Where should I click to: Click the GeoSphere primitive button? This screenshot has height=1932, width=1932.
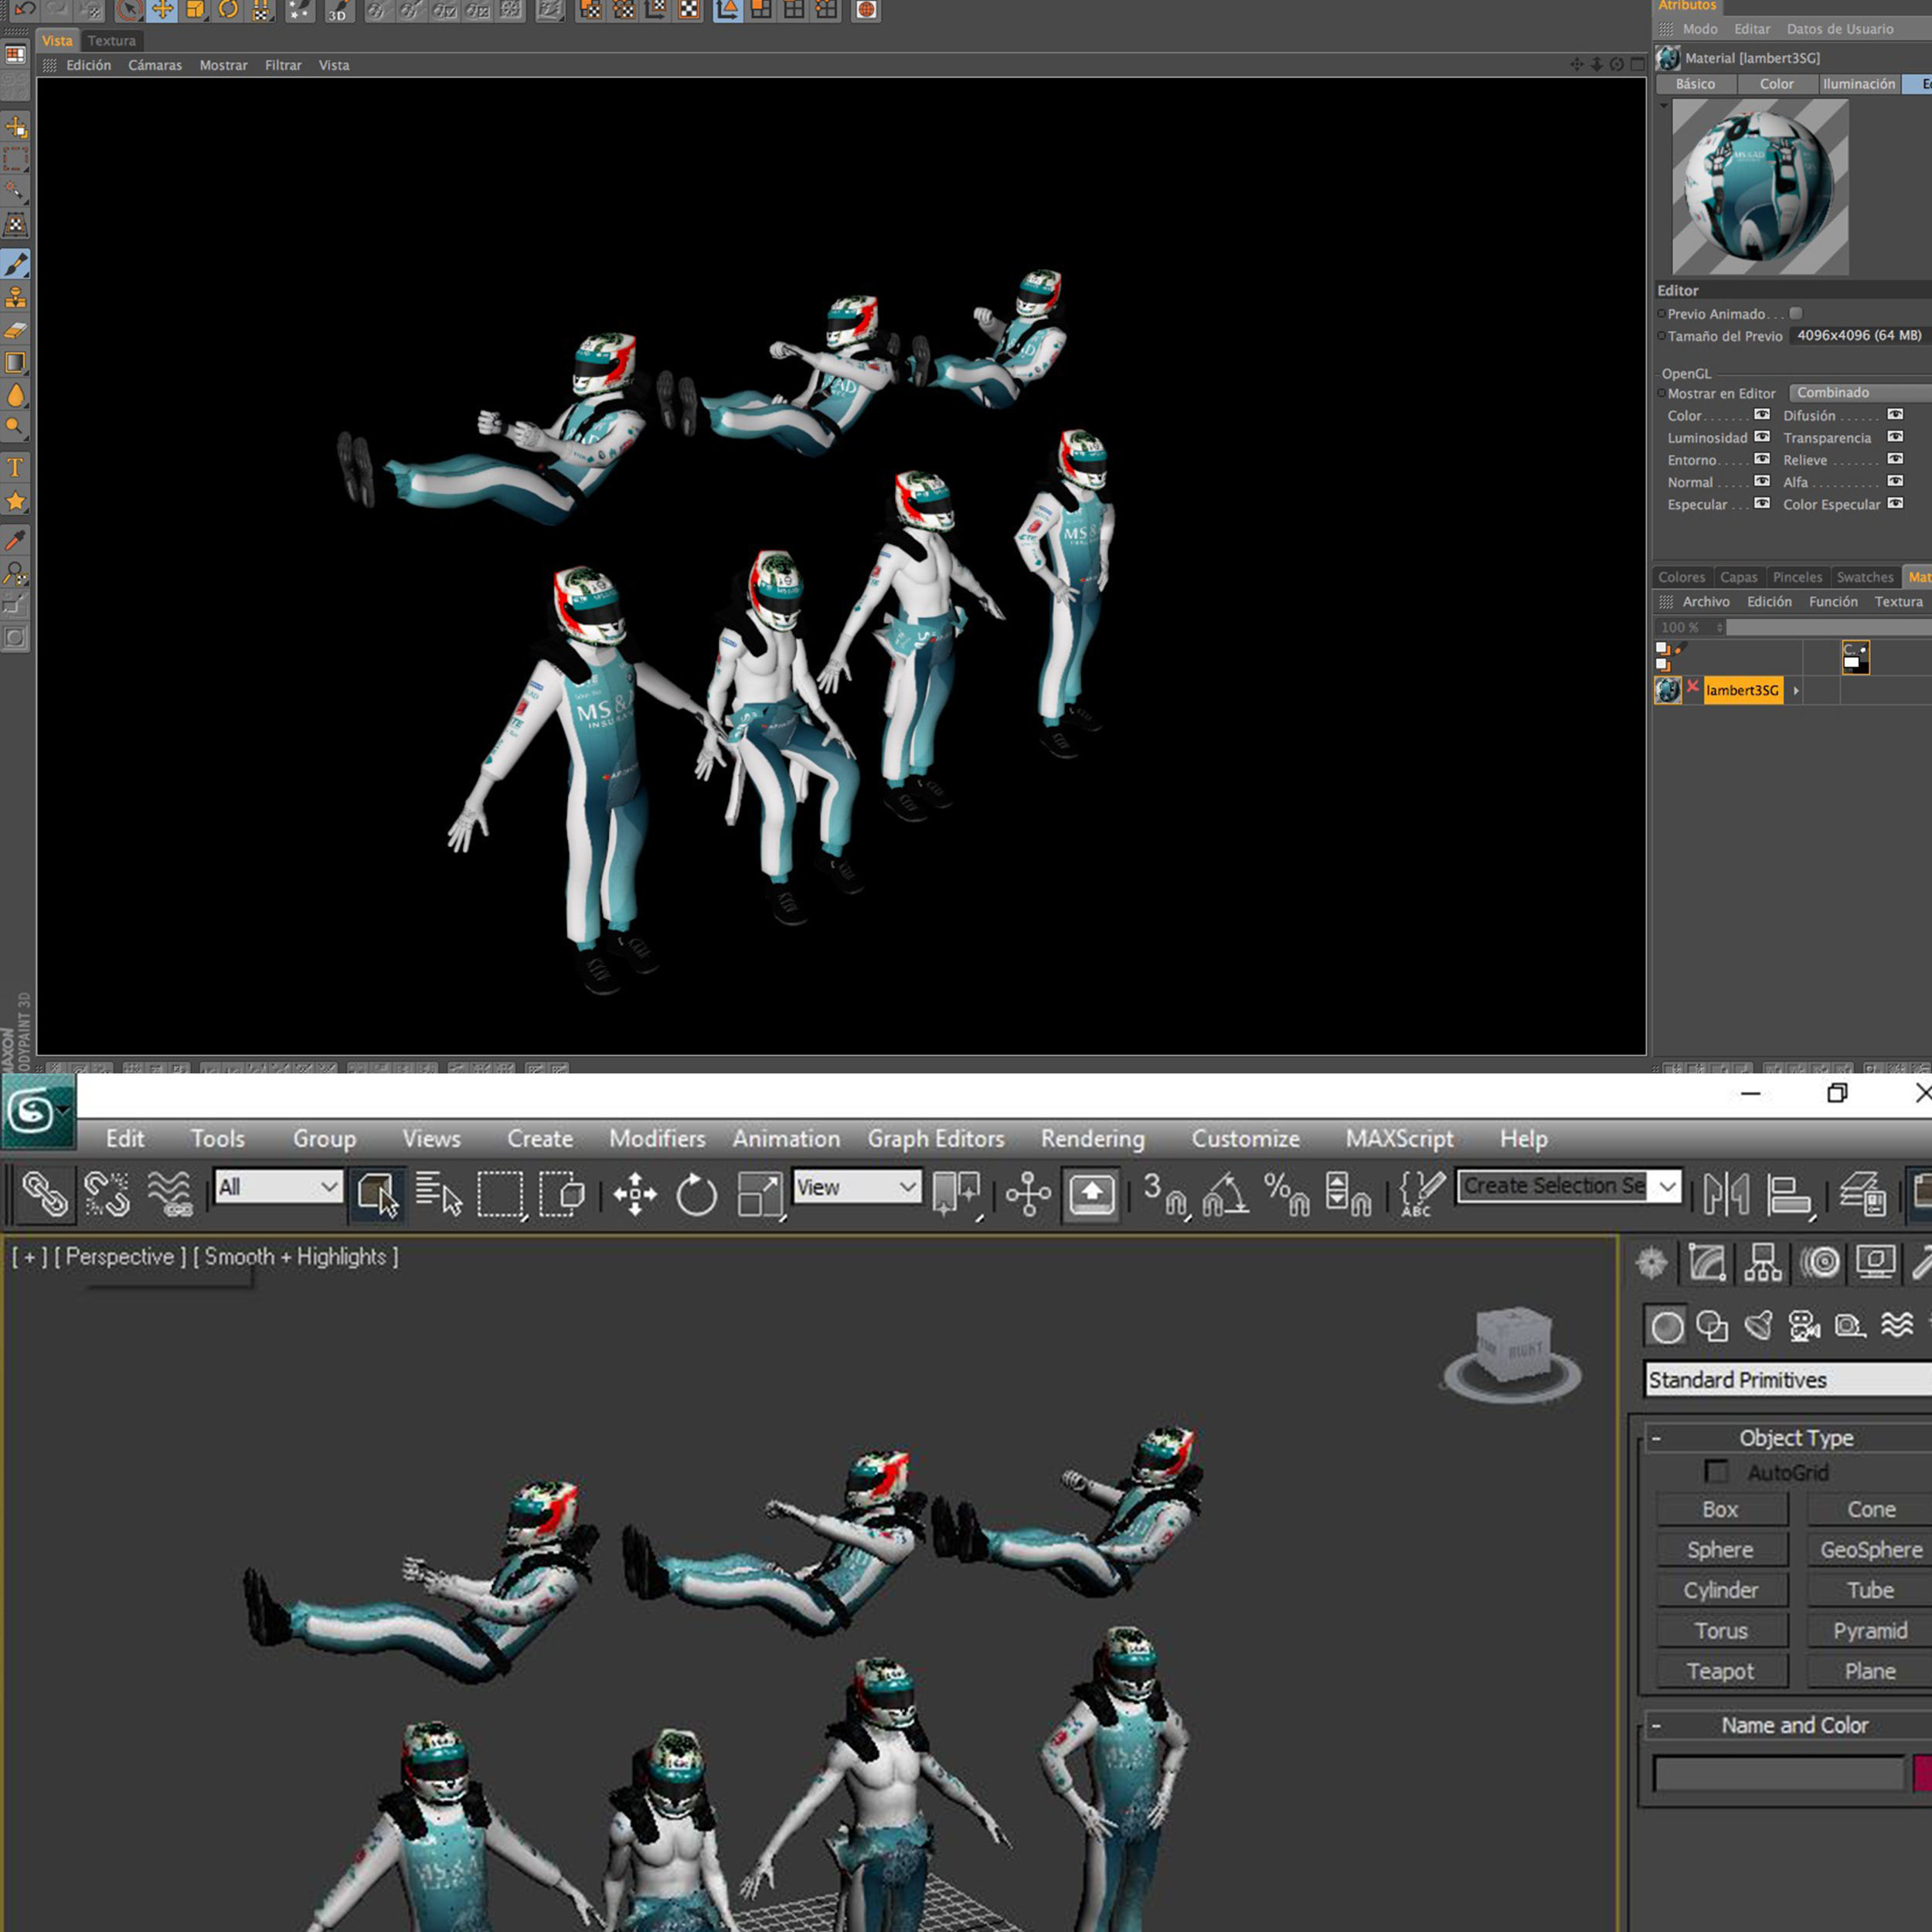(1870, 1549)
